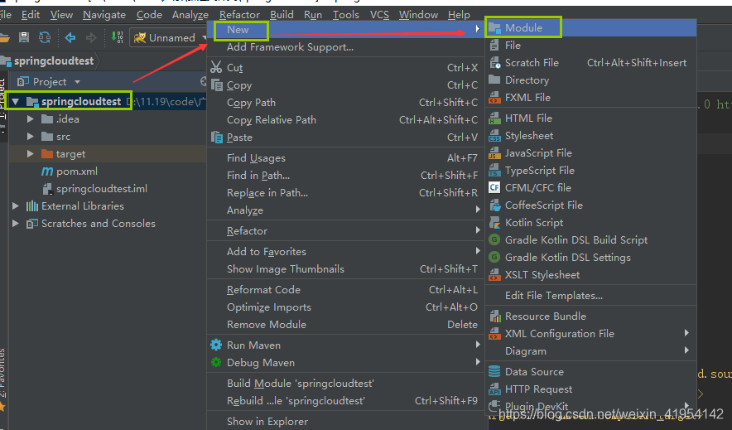Choose Optimize Imports
732x430 pixels.
click(x=345, y=307)
